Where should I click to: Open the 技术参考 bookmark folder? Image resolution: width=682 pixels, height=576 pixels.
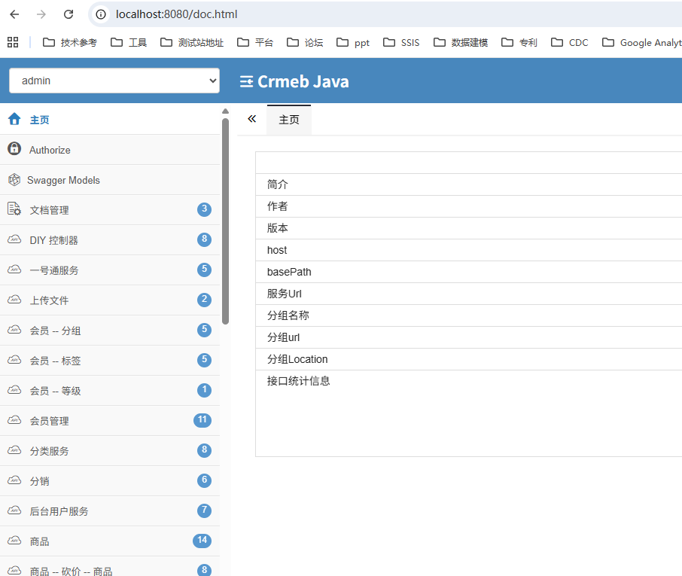pos(70,43)
